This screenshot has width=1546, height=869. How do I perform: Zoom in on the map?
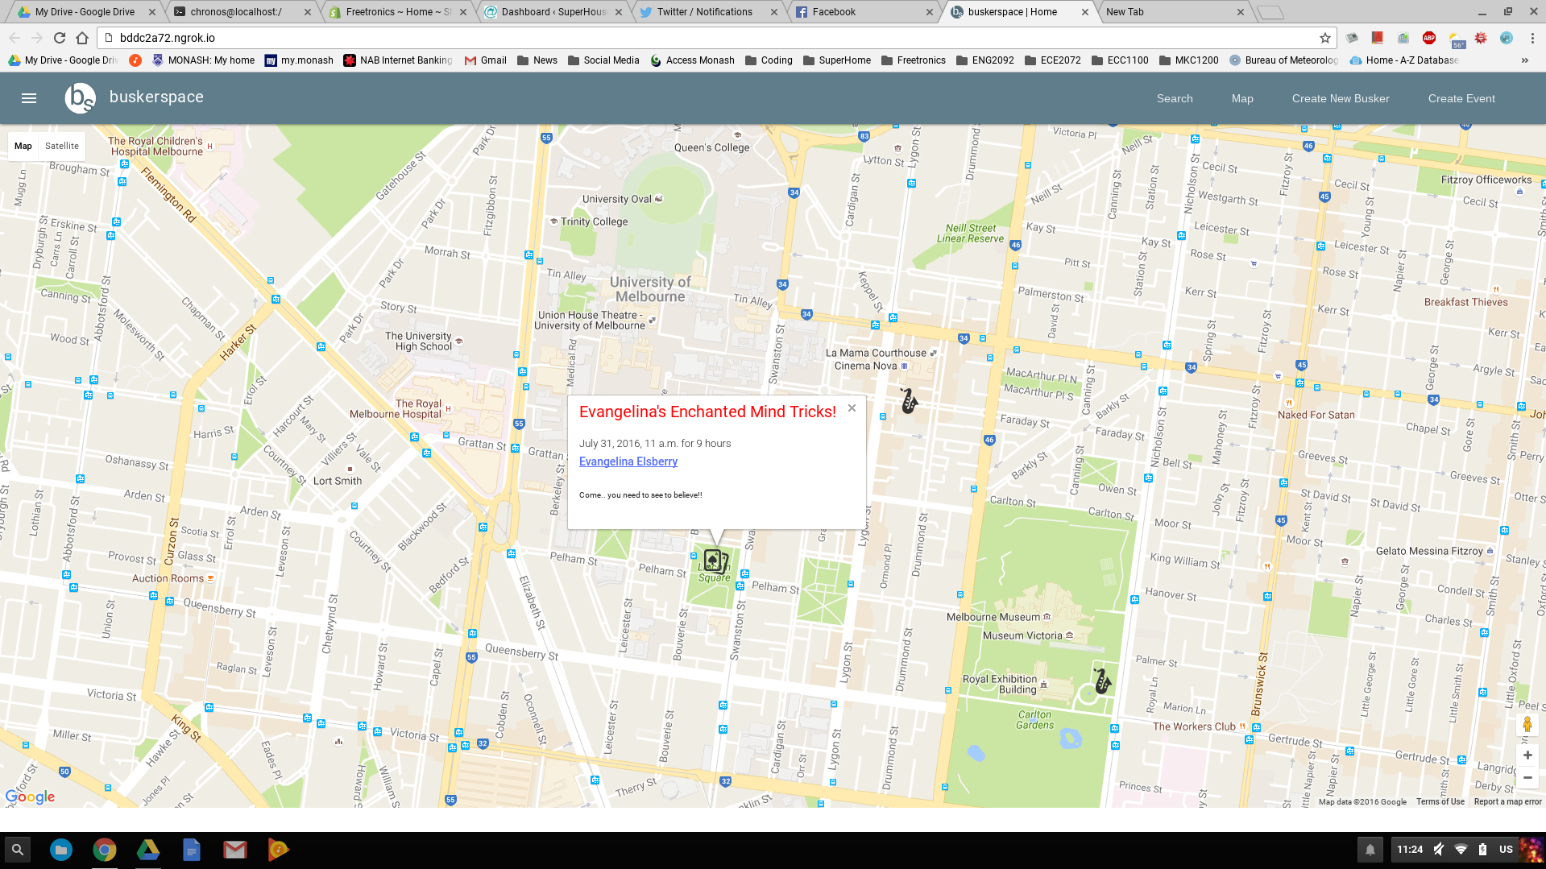pyautogui.click(x=1527, y=755)
